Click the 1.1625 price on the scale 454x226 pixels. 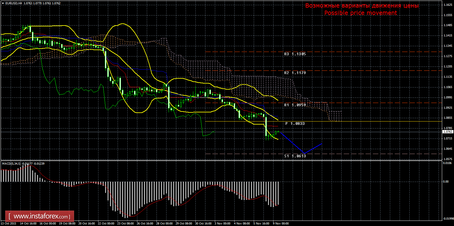448,5
